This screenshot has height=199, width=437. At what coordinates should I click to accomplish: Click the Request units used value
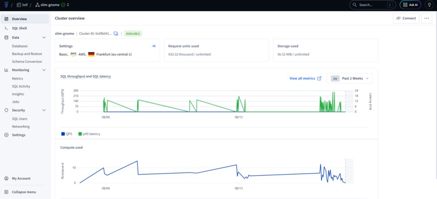click(x=190, y=55)
